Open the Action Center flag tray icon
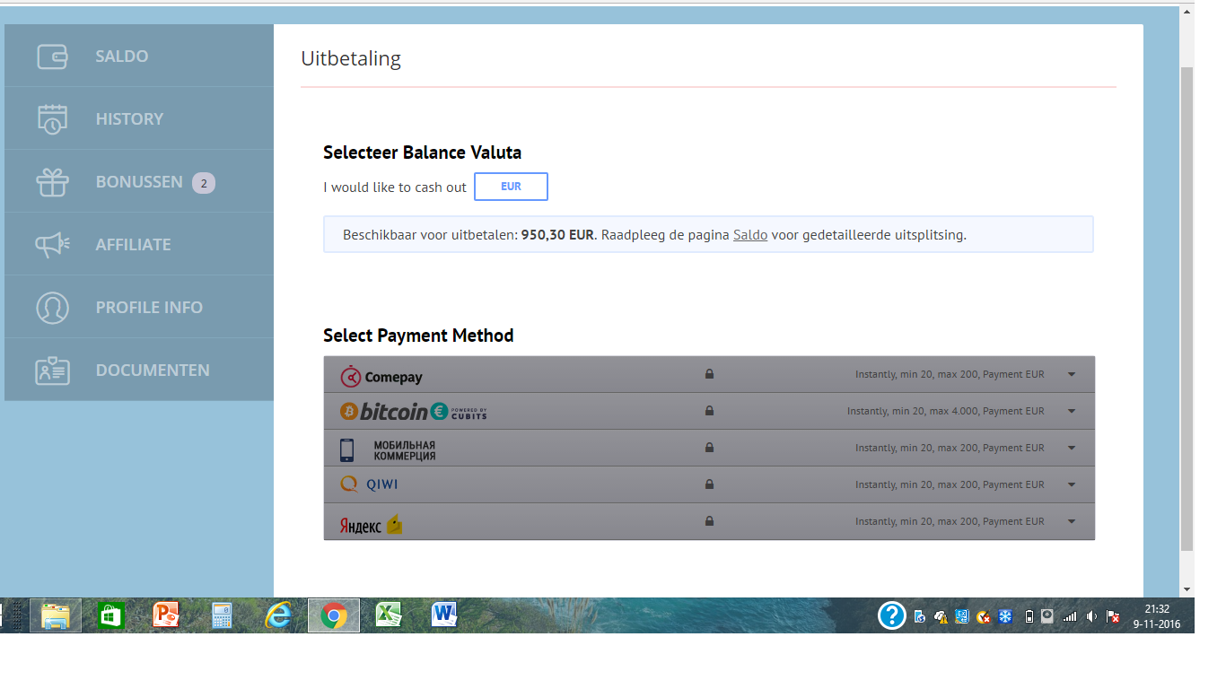Viewport: 1226px width, 689px height. coord(1113,616)
